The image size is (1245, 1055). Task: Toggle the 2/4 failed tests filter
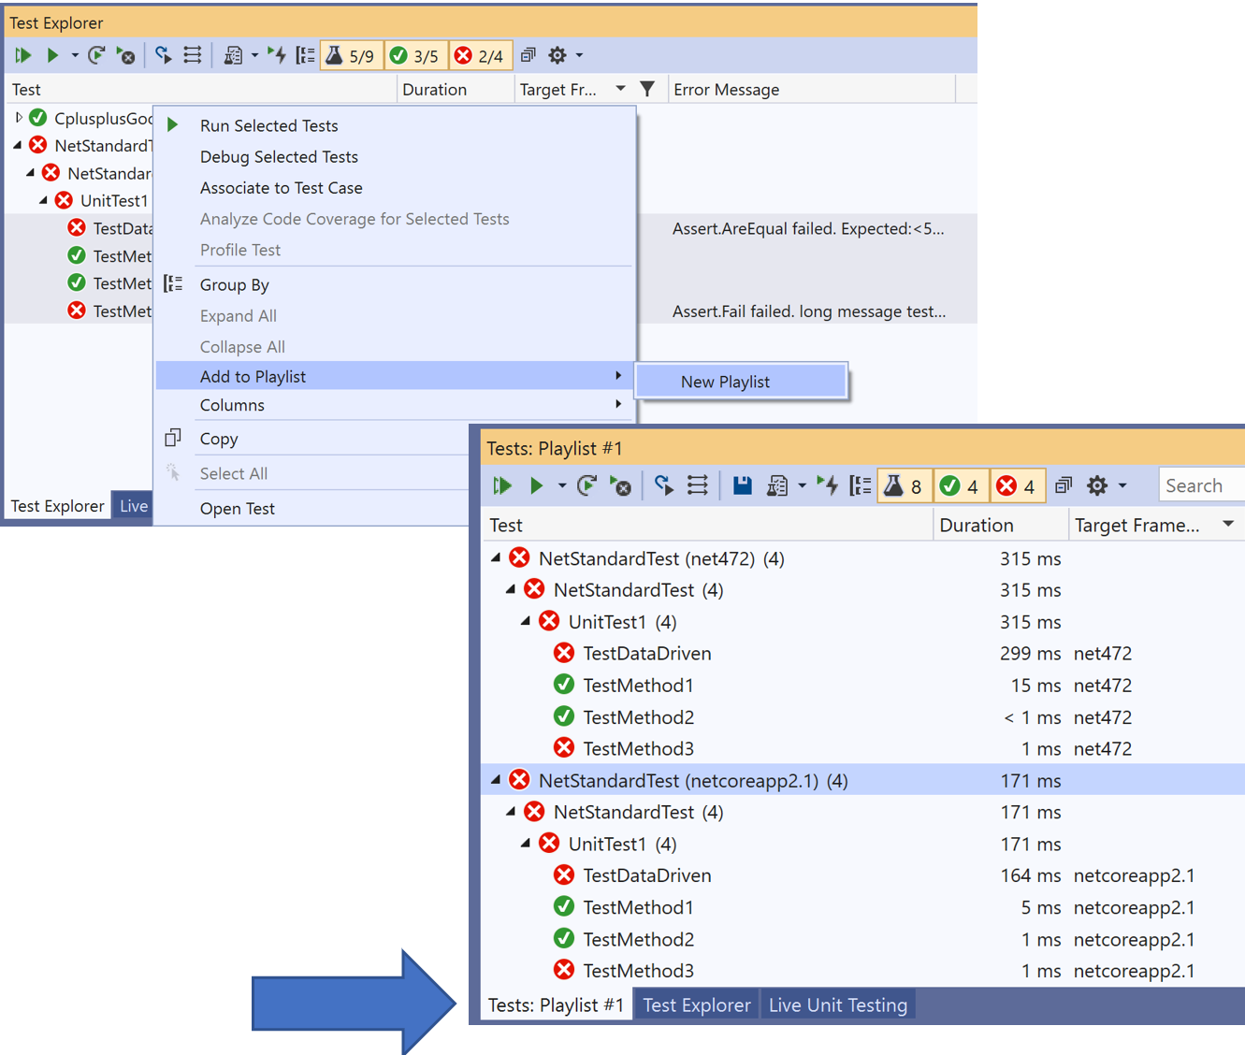click(480, 56)
